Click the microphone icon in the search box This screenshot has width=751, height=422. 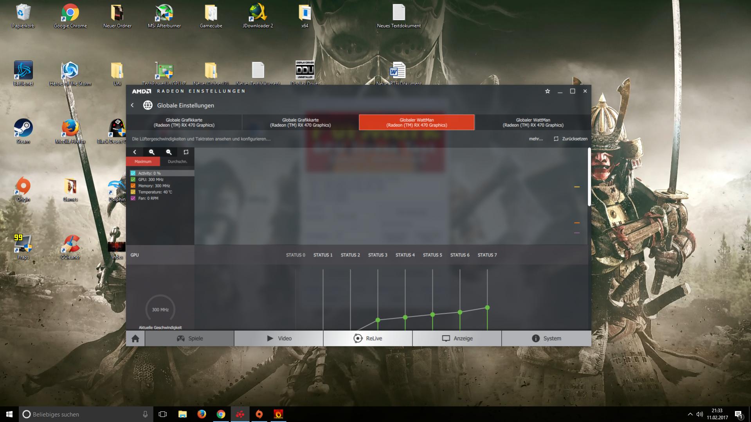(145, 414)
